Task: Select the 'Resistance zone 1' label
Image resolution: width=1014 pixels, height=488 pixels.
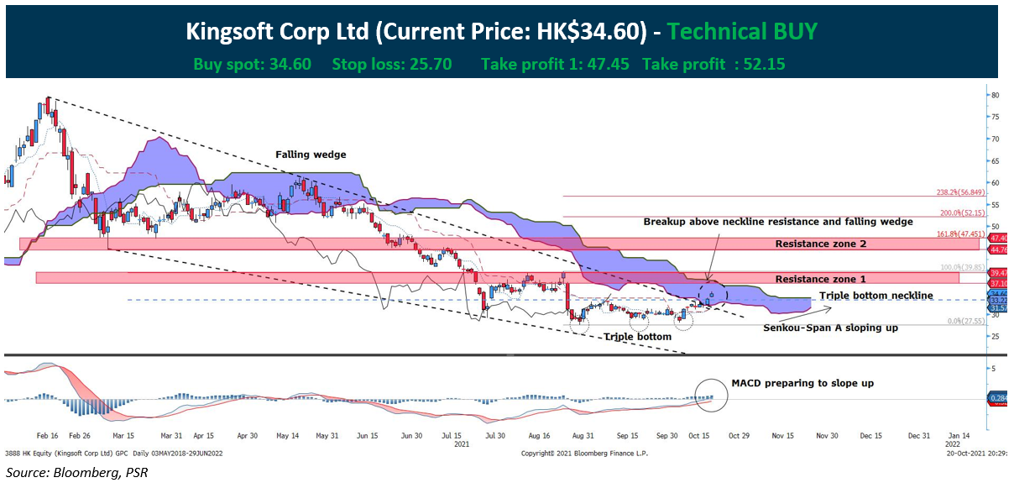Action: click(x=819, y=278)
